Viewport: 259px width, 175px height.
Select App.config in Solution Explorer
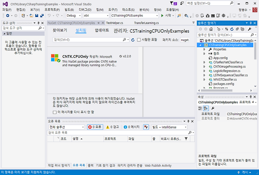(221, 58)
